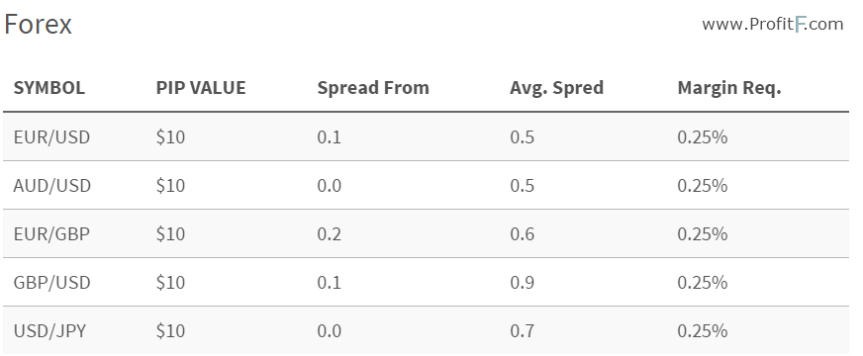The height and width of the screenshot is (356, 863).
Task: Click the Avg. Spred column header
Action: tap(556, 89)
